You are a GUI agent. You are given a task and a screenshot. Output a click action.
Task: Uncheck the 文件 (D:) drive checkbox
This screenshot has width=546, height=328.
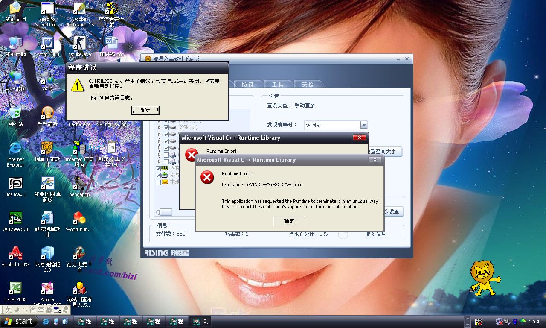click(x=166, y=127)
